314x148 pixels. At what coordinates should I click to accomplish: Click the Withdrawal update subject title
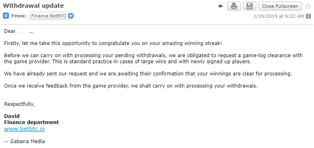pos(33,6)
